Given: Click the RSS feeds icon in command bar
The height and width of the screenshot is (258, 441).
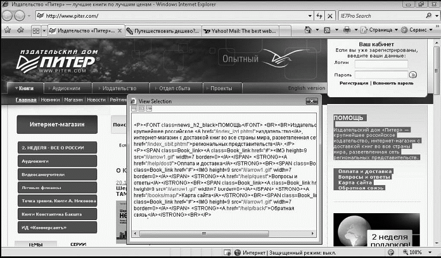Looking at the screenshot, I should (327, 30).
